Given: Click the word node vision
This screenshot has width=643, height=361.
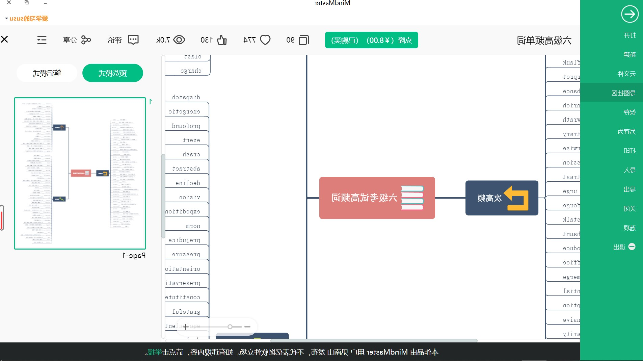Looking at the screenshot, I should (189, 197).
